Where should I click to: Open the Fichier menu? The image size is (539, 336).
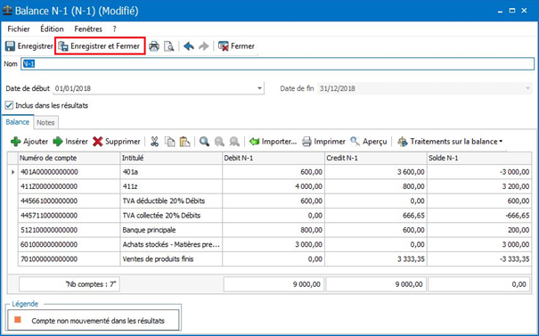tap(19, 29)
